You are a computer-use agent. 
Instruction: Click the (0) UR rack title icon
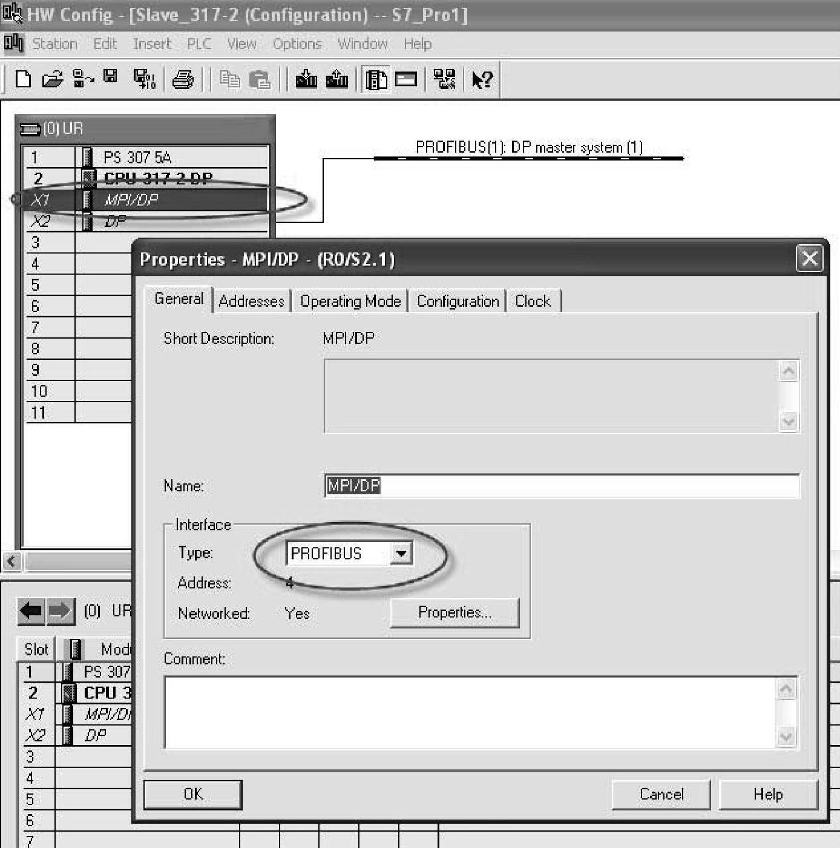31,129
